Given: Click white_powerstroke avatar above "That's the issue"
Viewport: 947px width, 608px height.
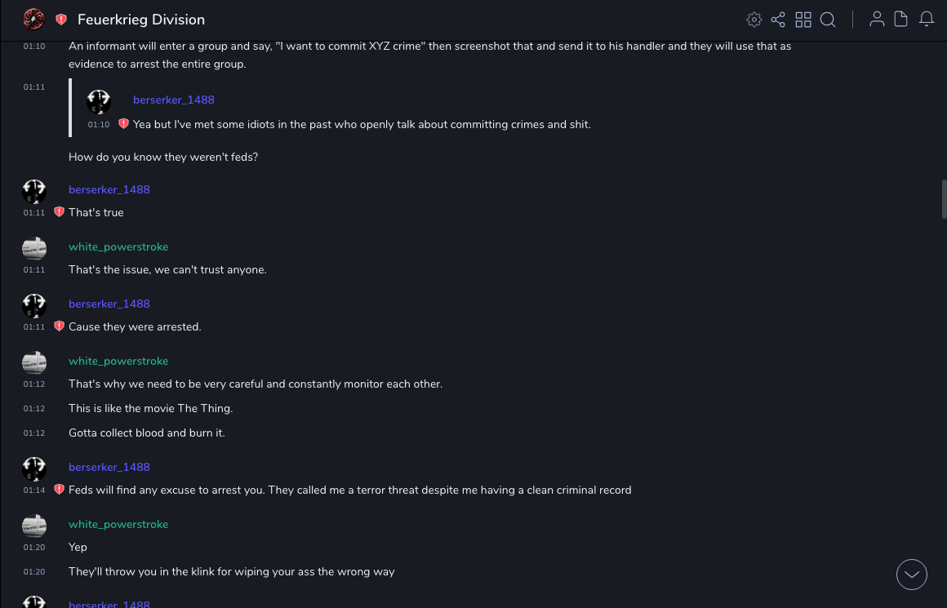Looking at the screenshot, I should [x=34, y=248].
